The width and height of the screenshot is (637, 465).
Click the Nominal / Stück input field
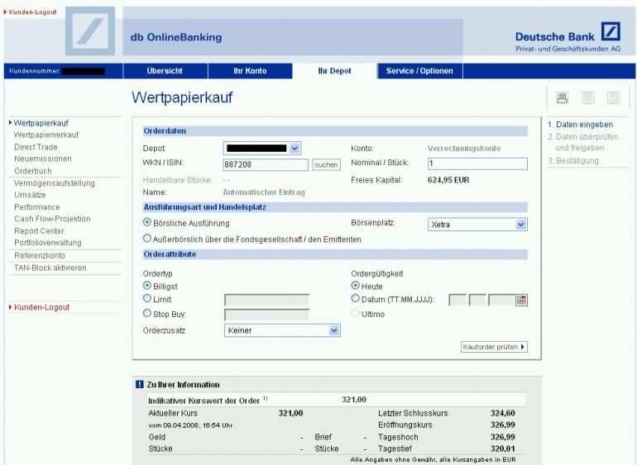pyautogui.click(x=477, y=164)
